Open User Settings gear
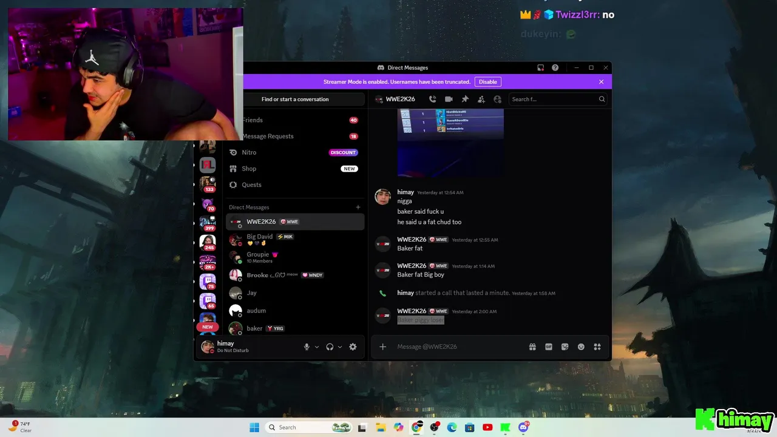This screenshot has height=437, width=777. coord(353,347)
